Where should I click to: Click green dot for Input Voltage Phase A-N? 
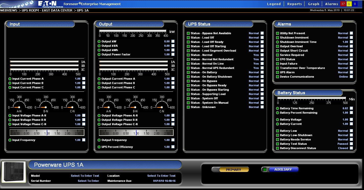pyautogui.click(x=10, y=115)
